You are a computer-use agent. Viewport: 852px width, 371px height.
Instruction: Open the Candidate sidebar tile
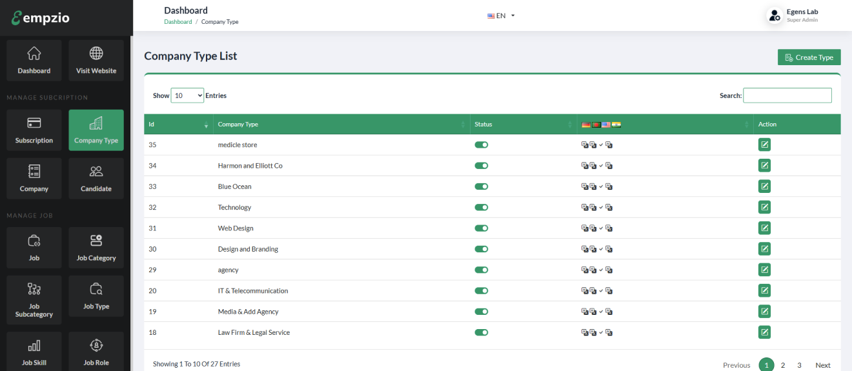click(96, 179)
